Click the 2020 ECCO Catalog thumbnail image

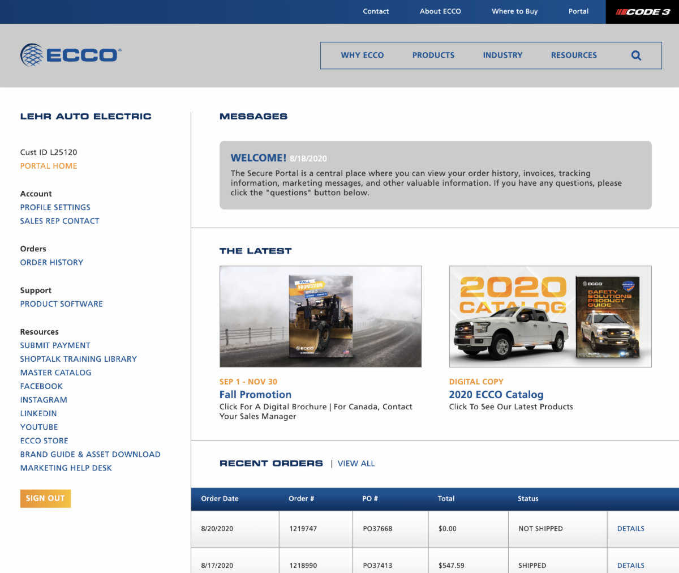point(549,316)
